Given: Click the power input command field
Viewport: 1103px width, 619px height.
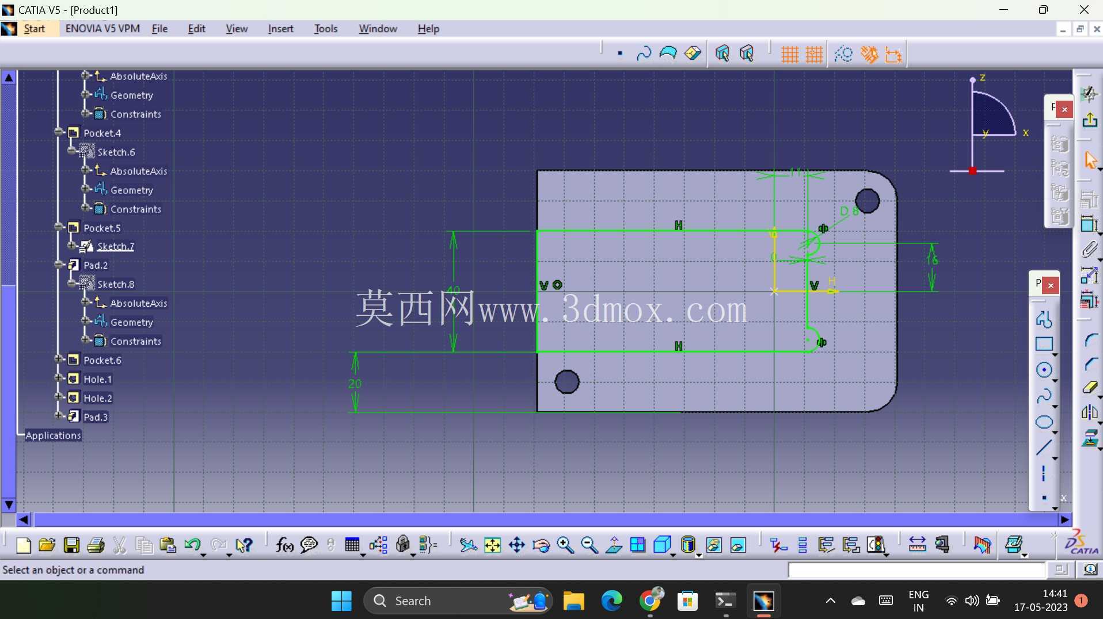Looking at the screenshot, I should (916, 570).
